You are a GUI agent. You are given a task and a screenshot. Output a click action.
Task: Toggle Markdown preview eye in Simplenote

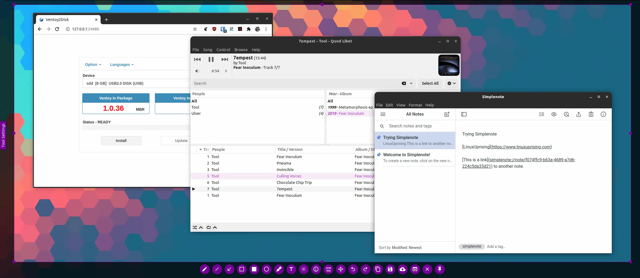[554, 114]
